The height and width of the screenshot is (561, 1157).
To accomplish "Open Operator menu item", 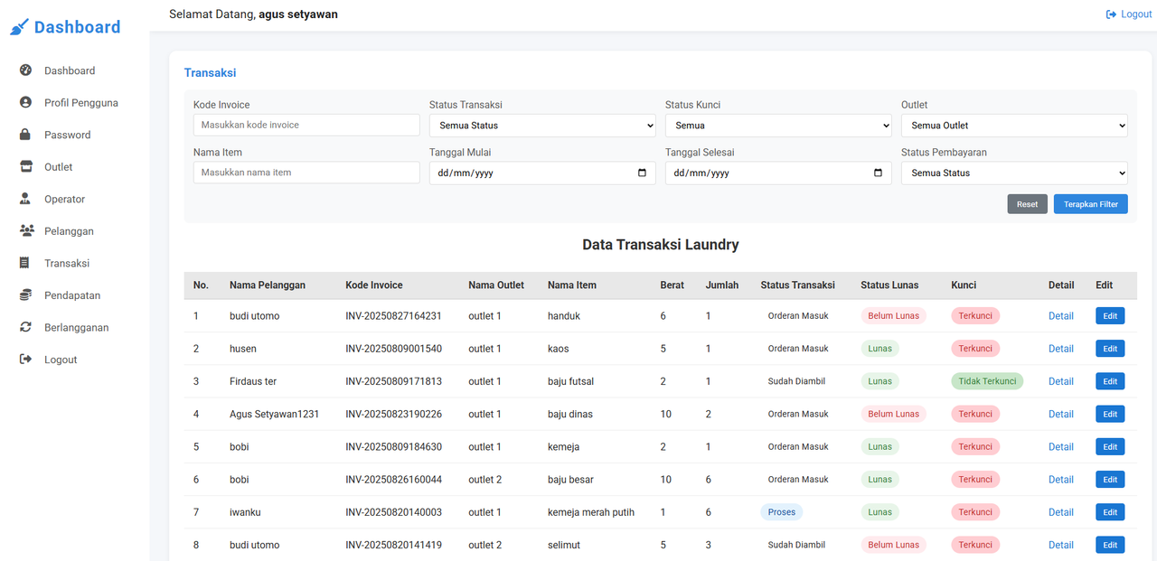I will coord(65,199).
